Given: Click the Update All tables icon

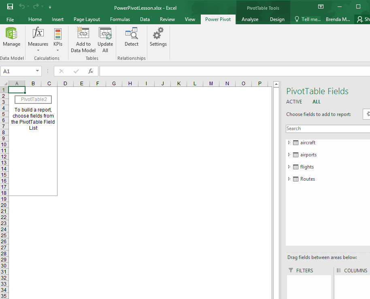Looking at the screenshot, I should coord(105,34).
